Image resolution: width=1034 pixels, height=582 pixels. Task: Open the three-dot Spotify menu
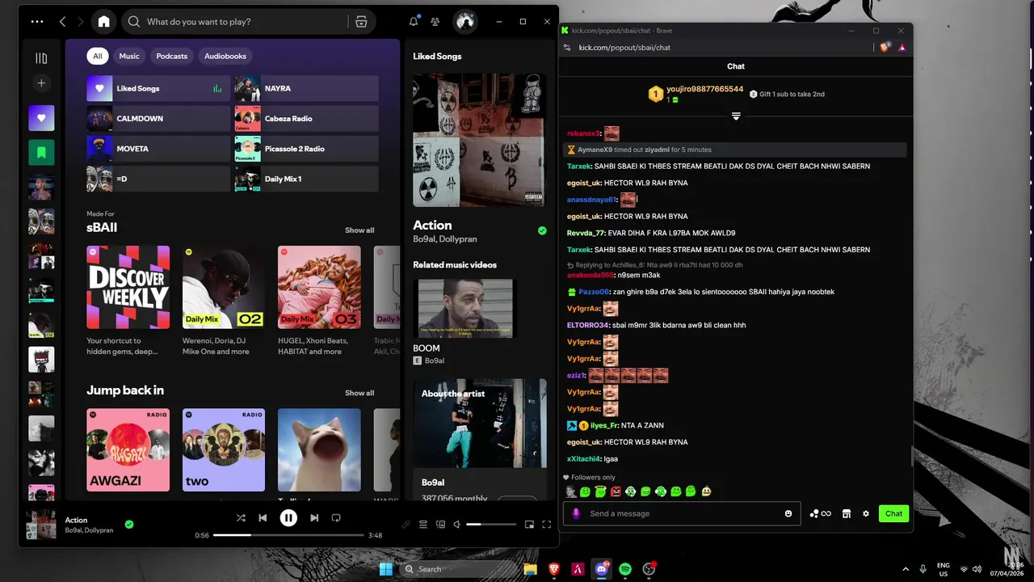point(37,22)
